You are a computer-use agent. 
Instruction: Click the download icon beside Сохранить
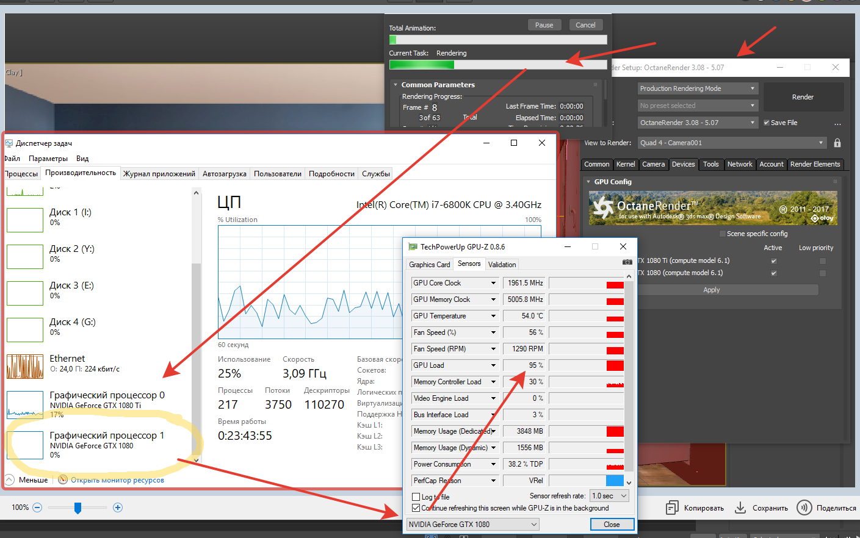click(740, 508)
